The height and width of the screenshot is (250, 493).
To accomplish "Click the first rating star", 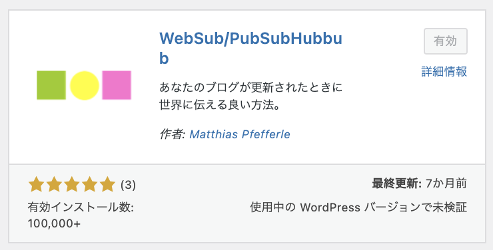I will pos(36,184).
